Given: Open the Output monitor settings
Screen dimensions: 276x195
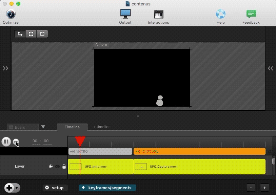Looking at the screenshot, I should pos(125,14).
